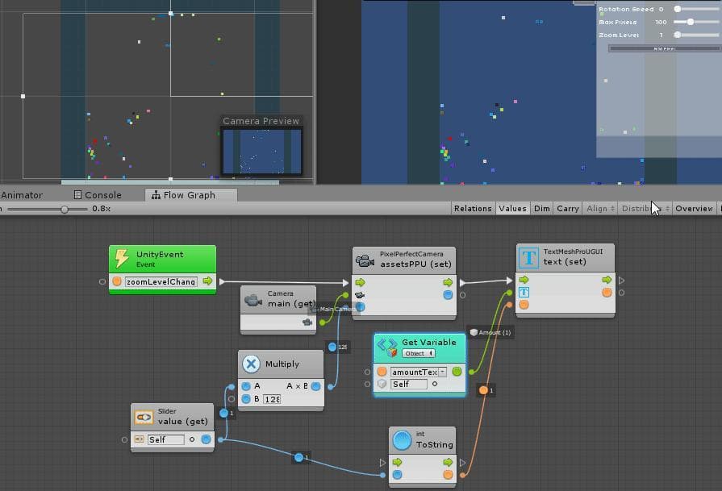Click Multiply A × B output port
This screenshot has height=491, width=722.
316,386
